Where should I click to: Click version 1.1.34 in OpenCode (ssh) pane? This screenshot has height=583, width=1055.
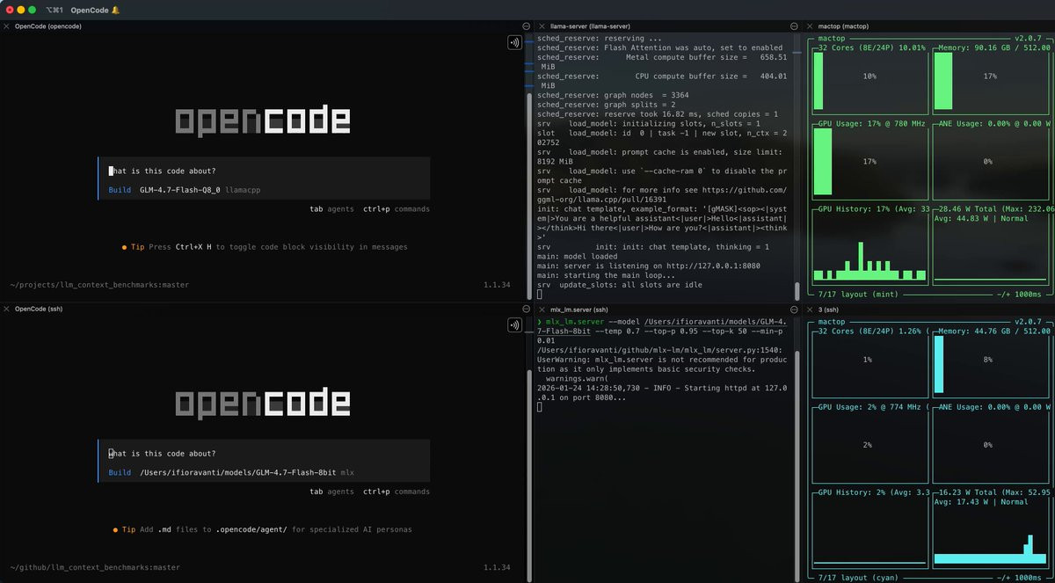[497, 568]
